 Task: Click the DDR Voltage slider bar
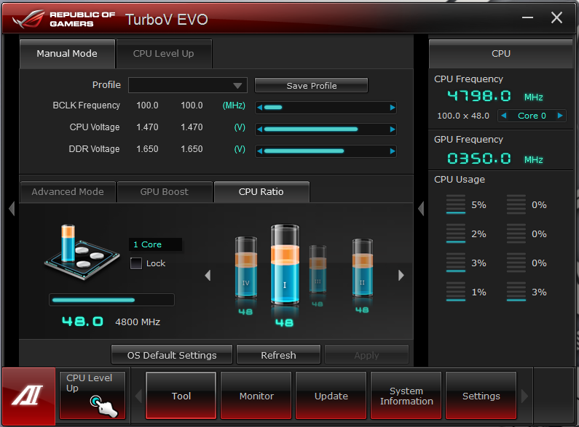pyautogui.click(x=326, y=151)
